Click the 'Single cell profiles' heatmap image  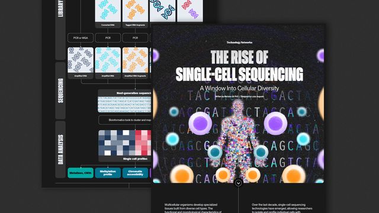coord(125,143)
